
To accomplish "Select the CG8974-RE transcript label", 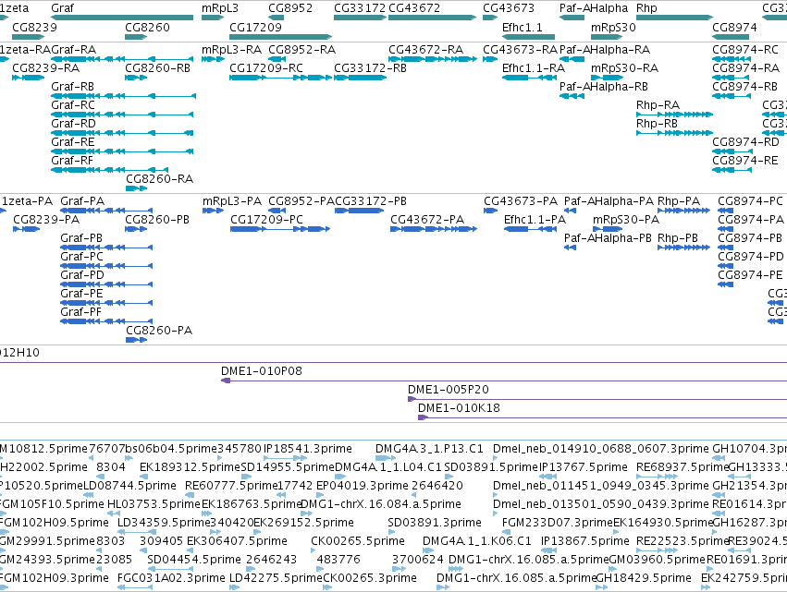I will pos(745,161).
